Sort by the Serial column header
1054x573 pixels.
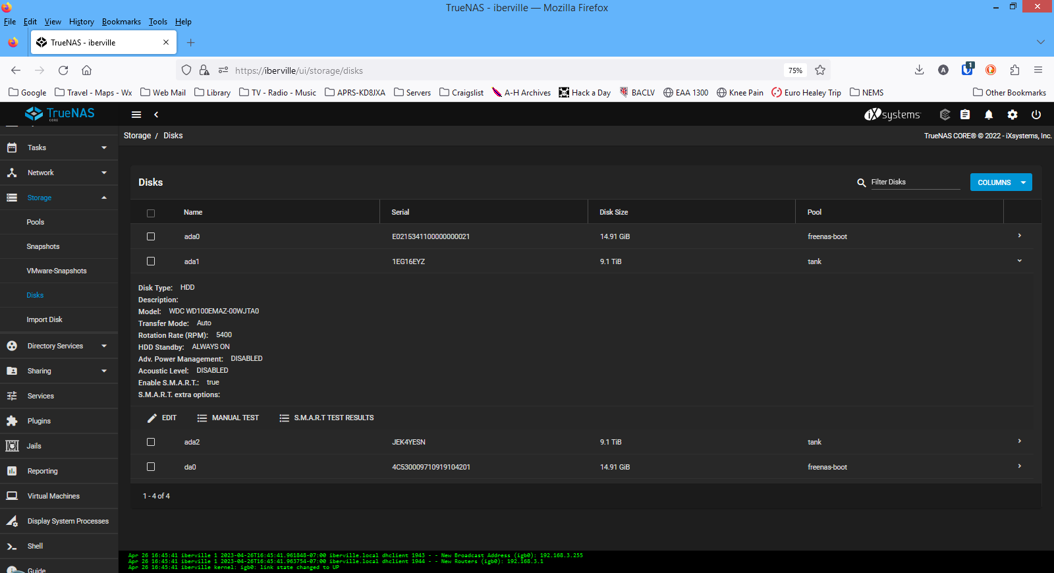(400, 212)
